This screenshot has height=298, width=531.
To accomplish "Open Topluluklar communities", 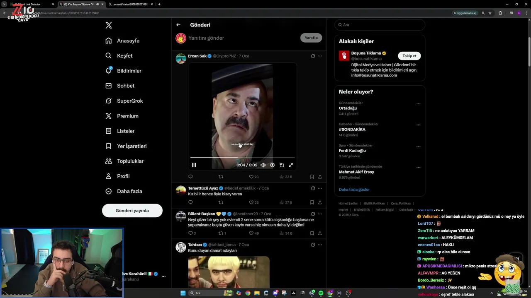I will point(124,161).
